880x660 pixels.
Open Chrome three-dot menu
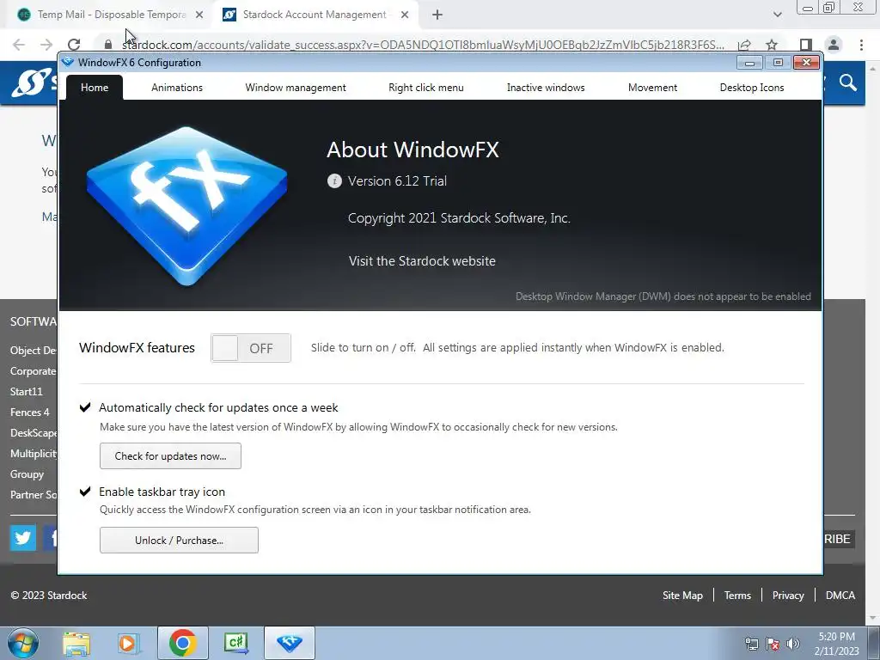(x=861, y=45)
